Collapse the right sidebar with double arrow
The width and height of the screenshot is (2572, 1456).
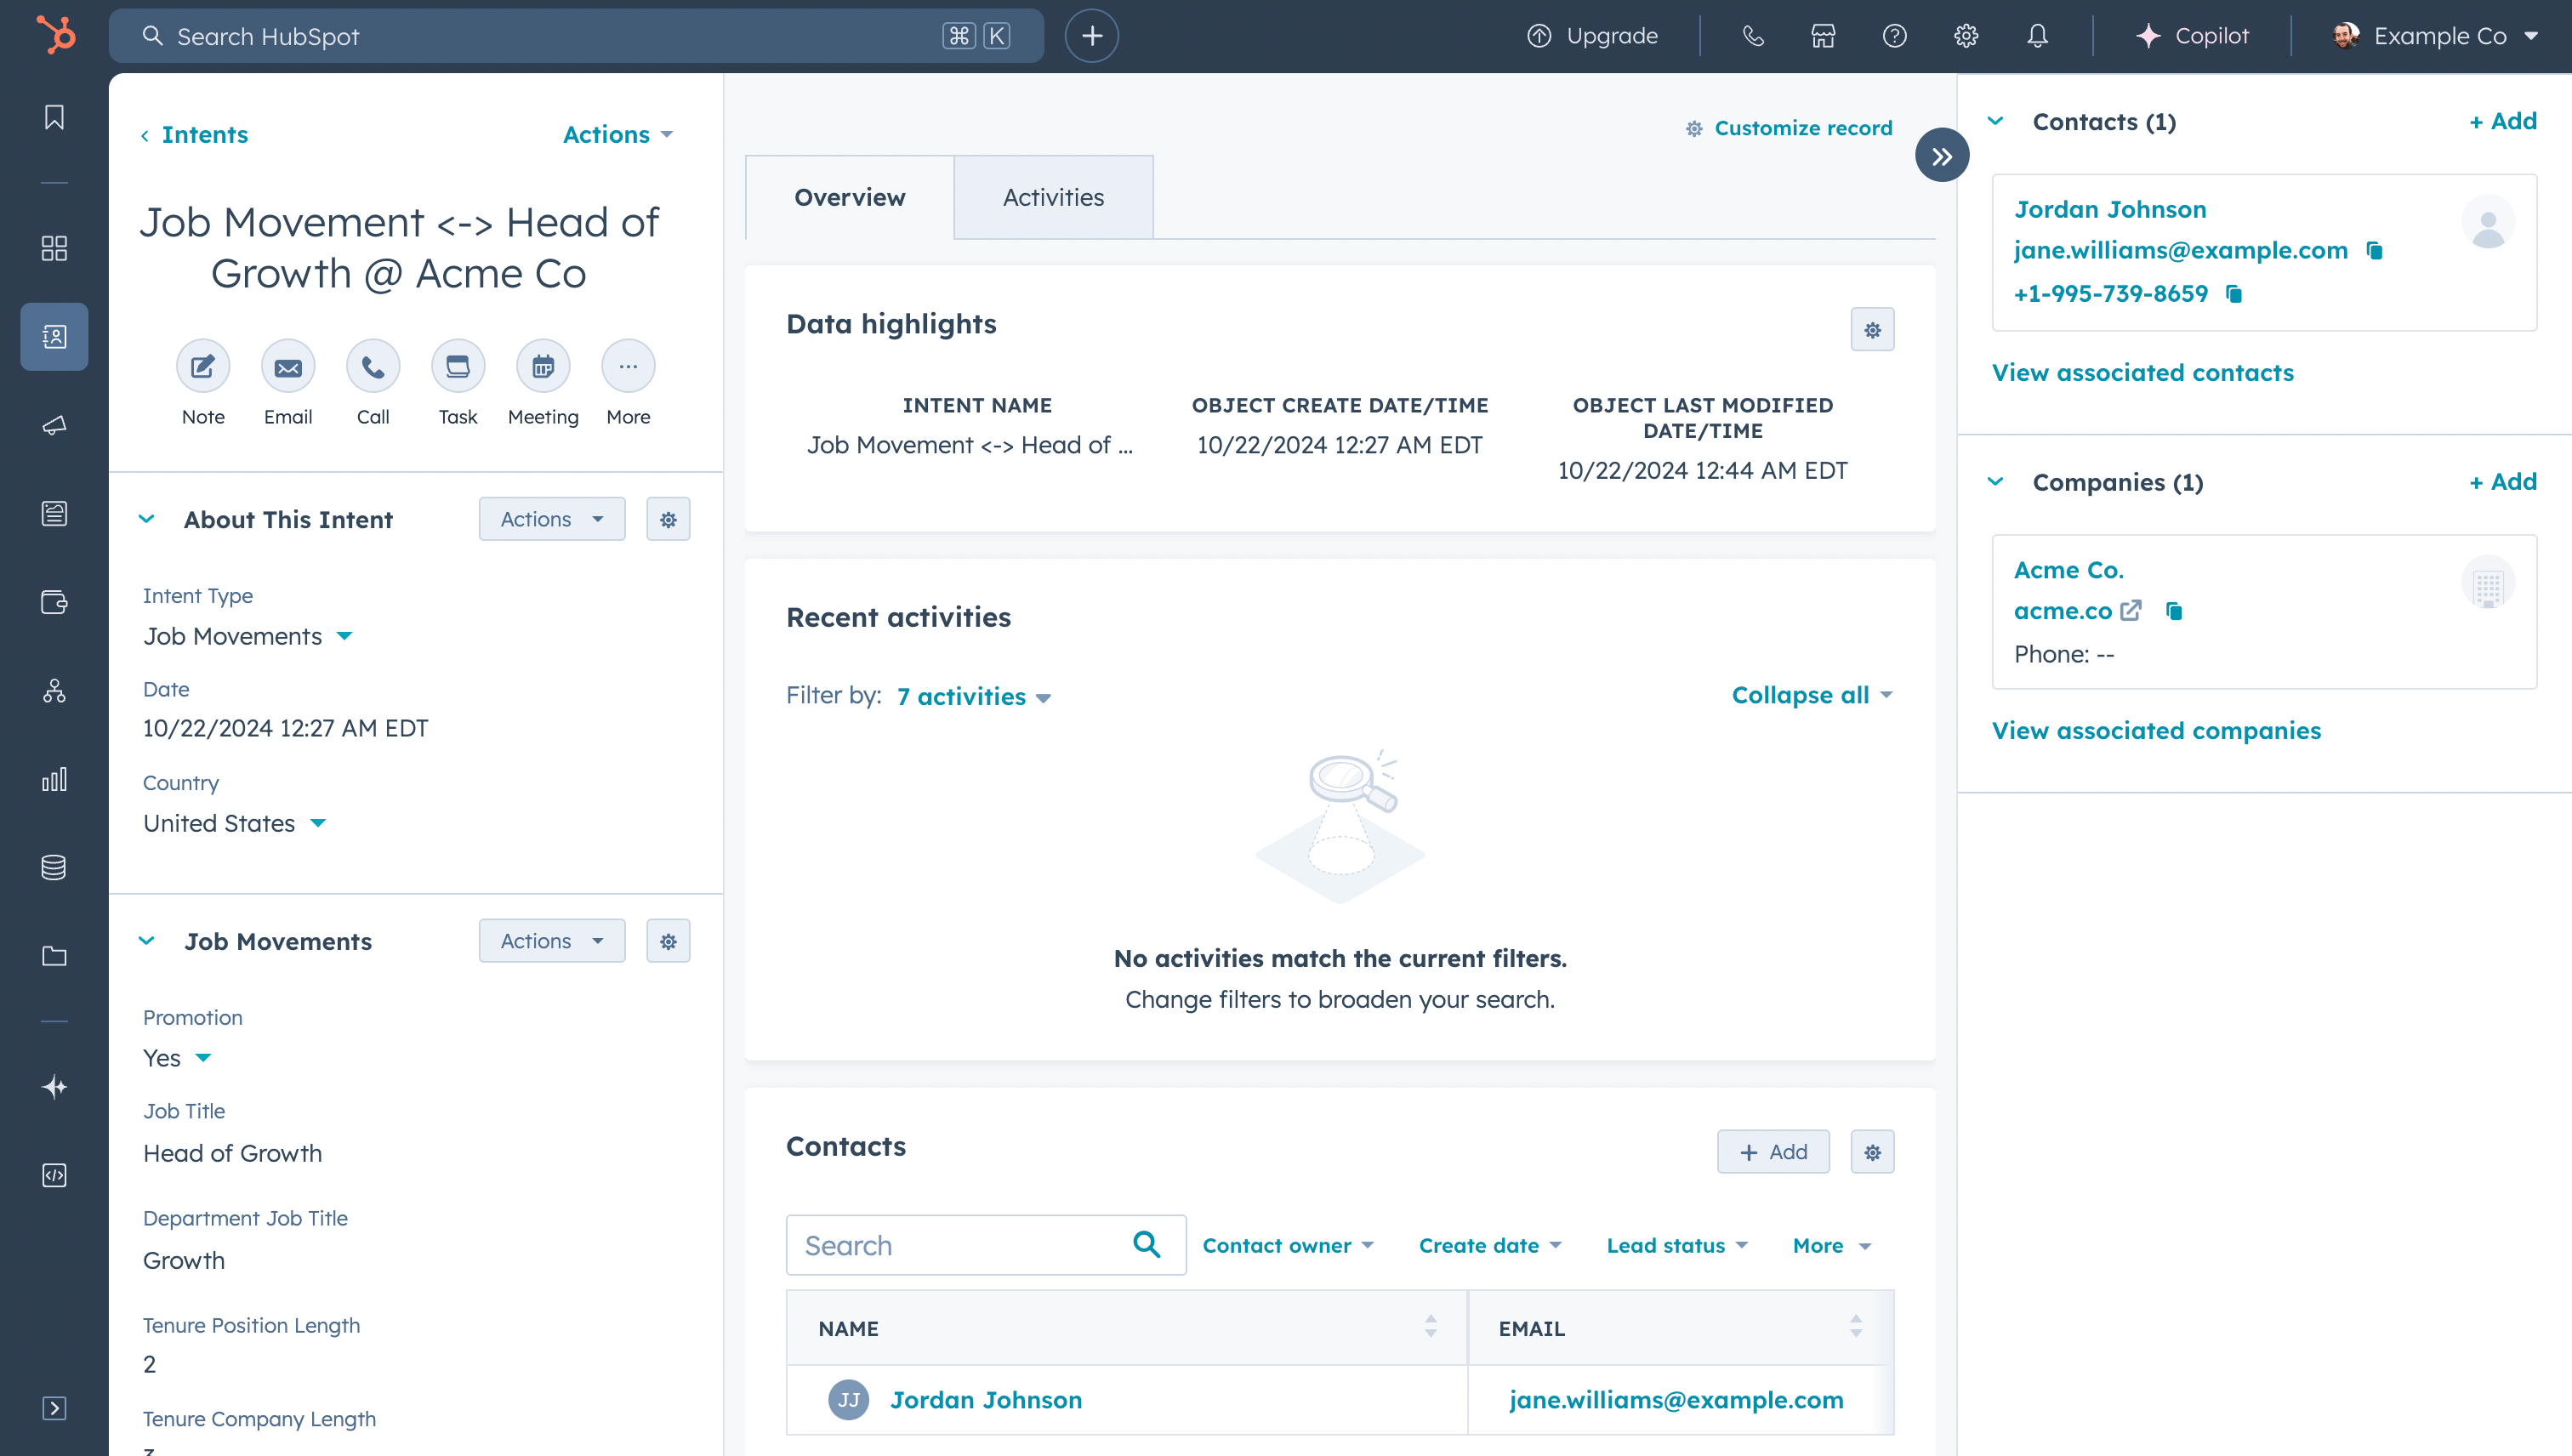tap(1941, 156)
